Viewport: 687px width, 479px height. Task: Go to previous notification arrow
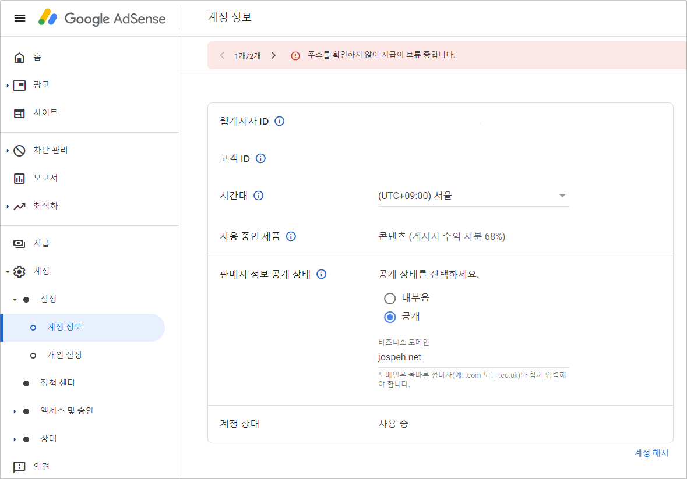222,55
